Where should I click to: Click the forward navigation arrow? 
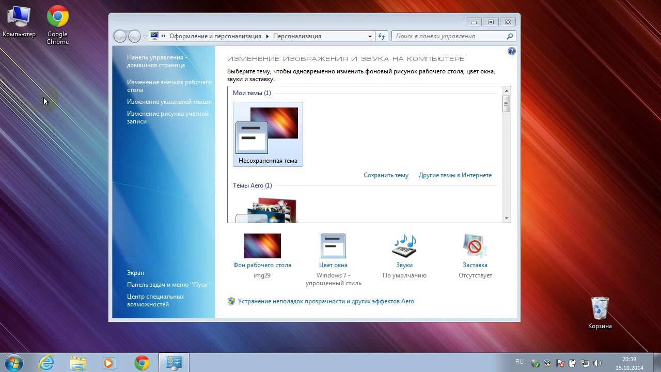[x=134, y=36]
